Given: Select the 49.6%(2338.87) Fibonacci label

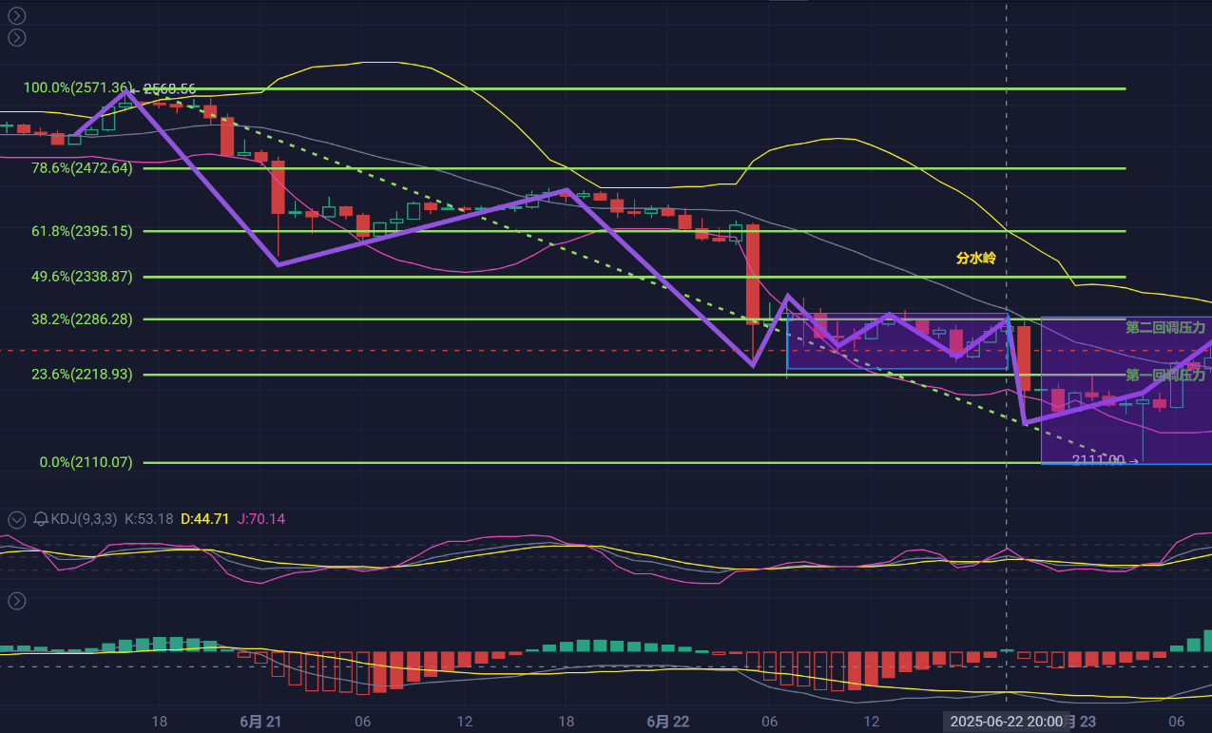Looking at the screenshot, I should coord(83,277).
